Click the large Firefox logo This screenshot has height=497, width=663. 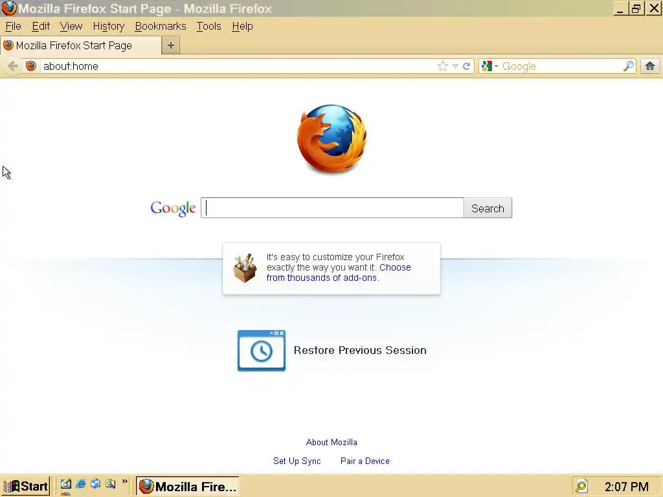click(331, 138)
